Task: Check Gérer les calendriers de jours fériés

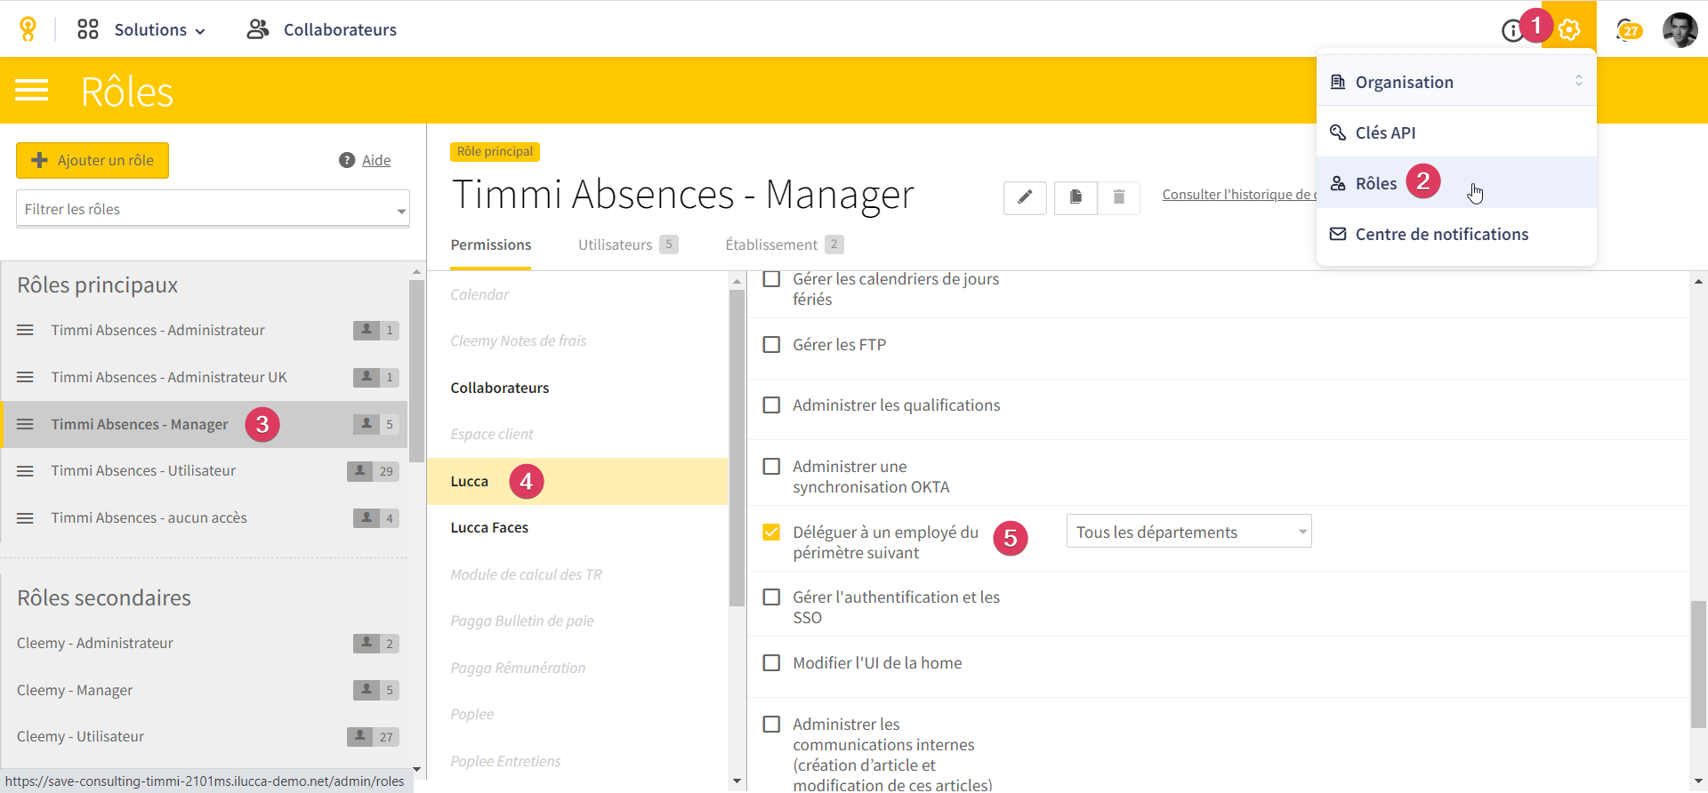Action: pos(772,279)
